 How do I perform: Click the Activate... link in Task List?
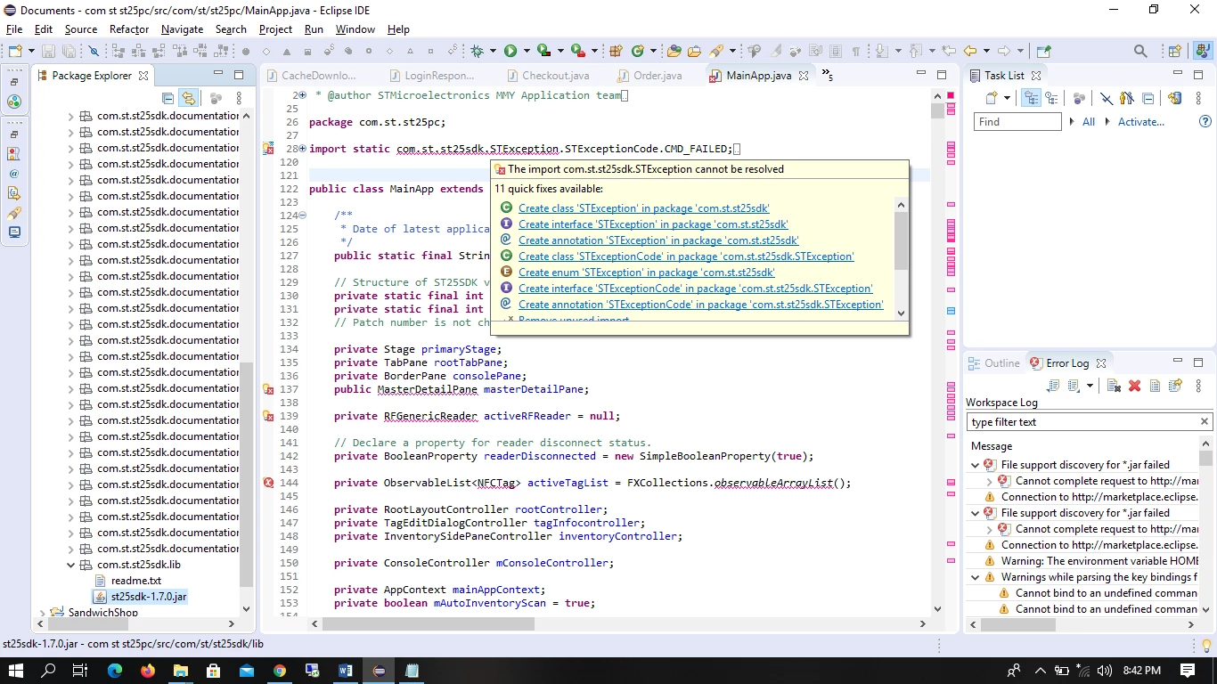pyautogui.click(x=1141, y=122)
